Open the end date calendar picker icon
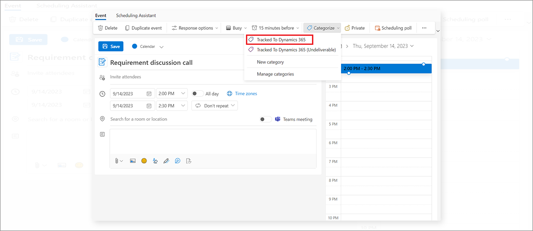533x231 pixels. tap(149, 106)
